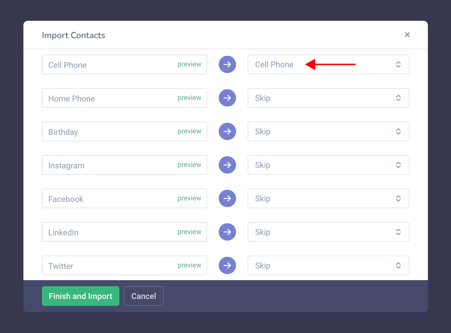Cancel the contact import
Screen dimensions: 451x333
click(144, 296)
